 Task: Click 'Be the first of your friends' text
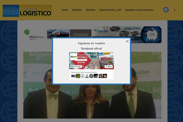coord(84,72)
